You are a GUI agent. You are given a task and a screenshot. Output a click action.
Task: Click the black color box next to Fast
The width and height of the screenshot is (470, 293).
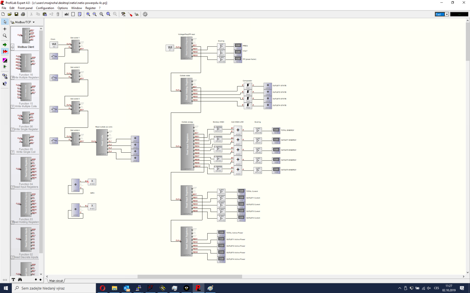459,14
